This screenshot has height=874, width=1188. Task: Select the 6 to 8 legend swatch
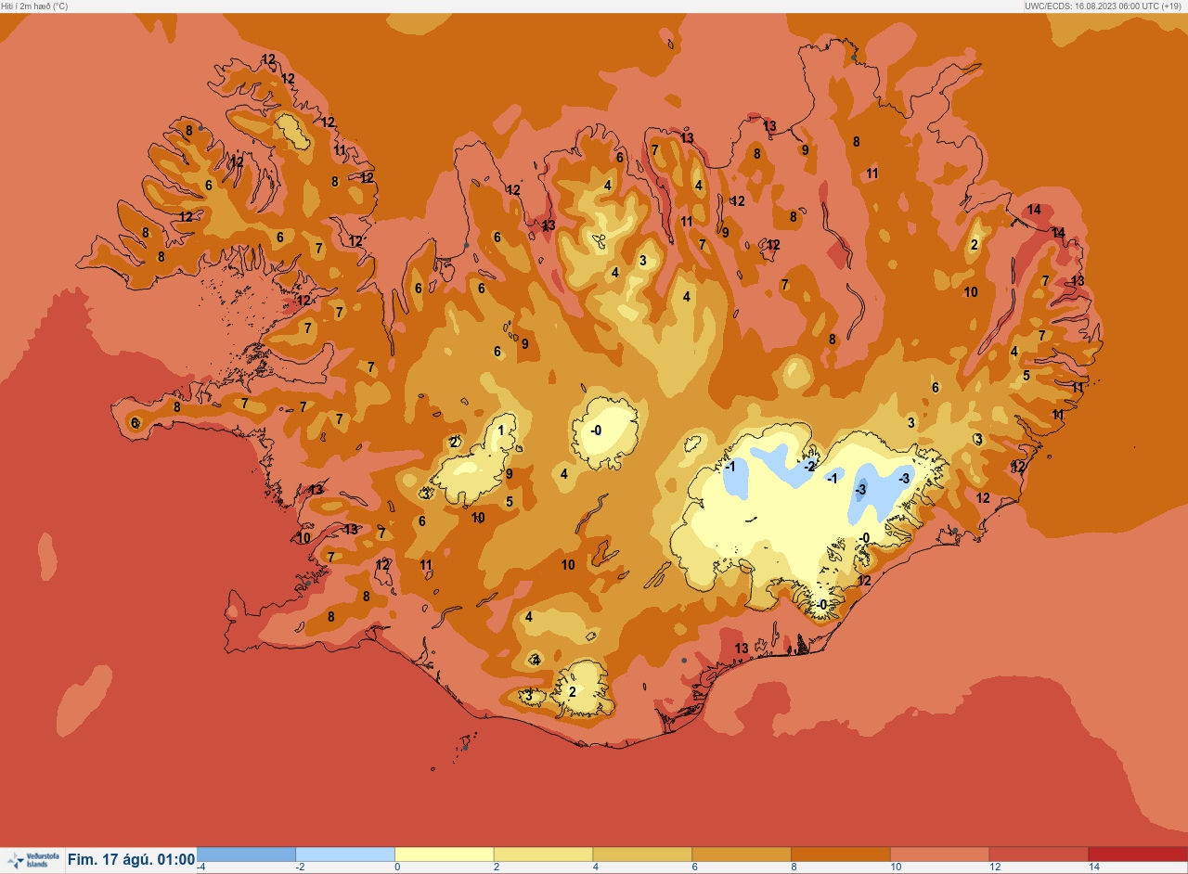(742, 855)
